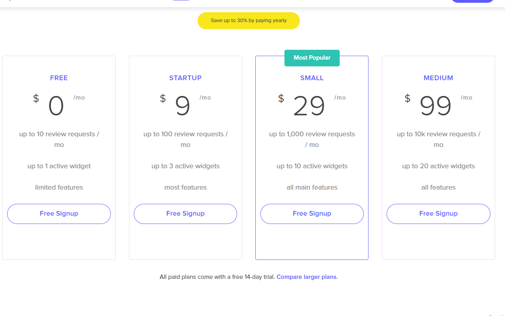Select the STARTUP plan title

point(185,78)
